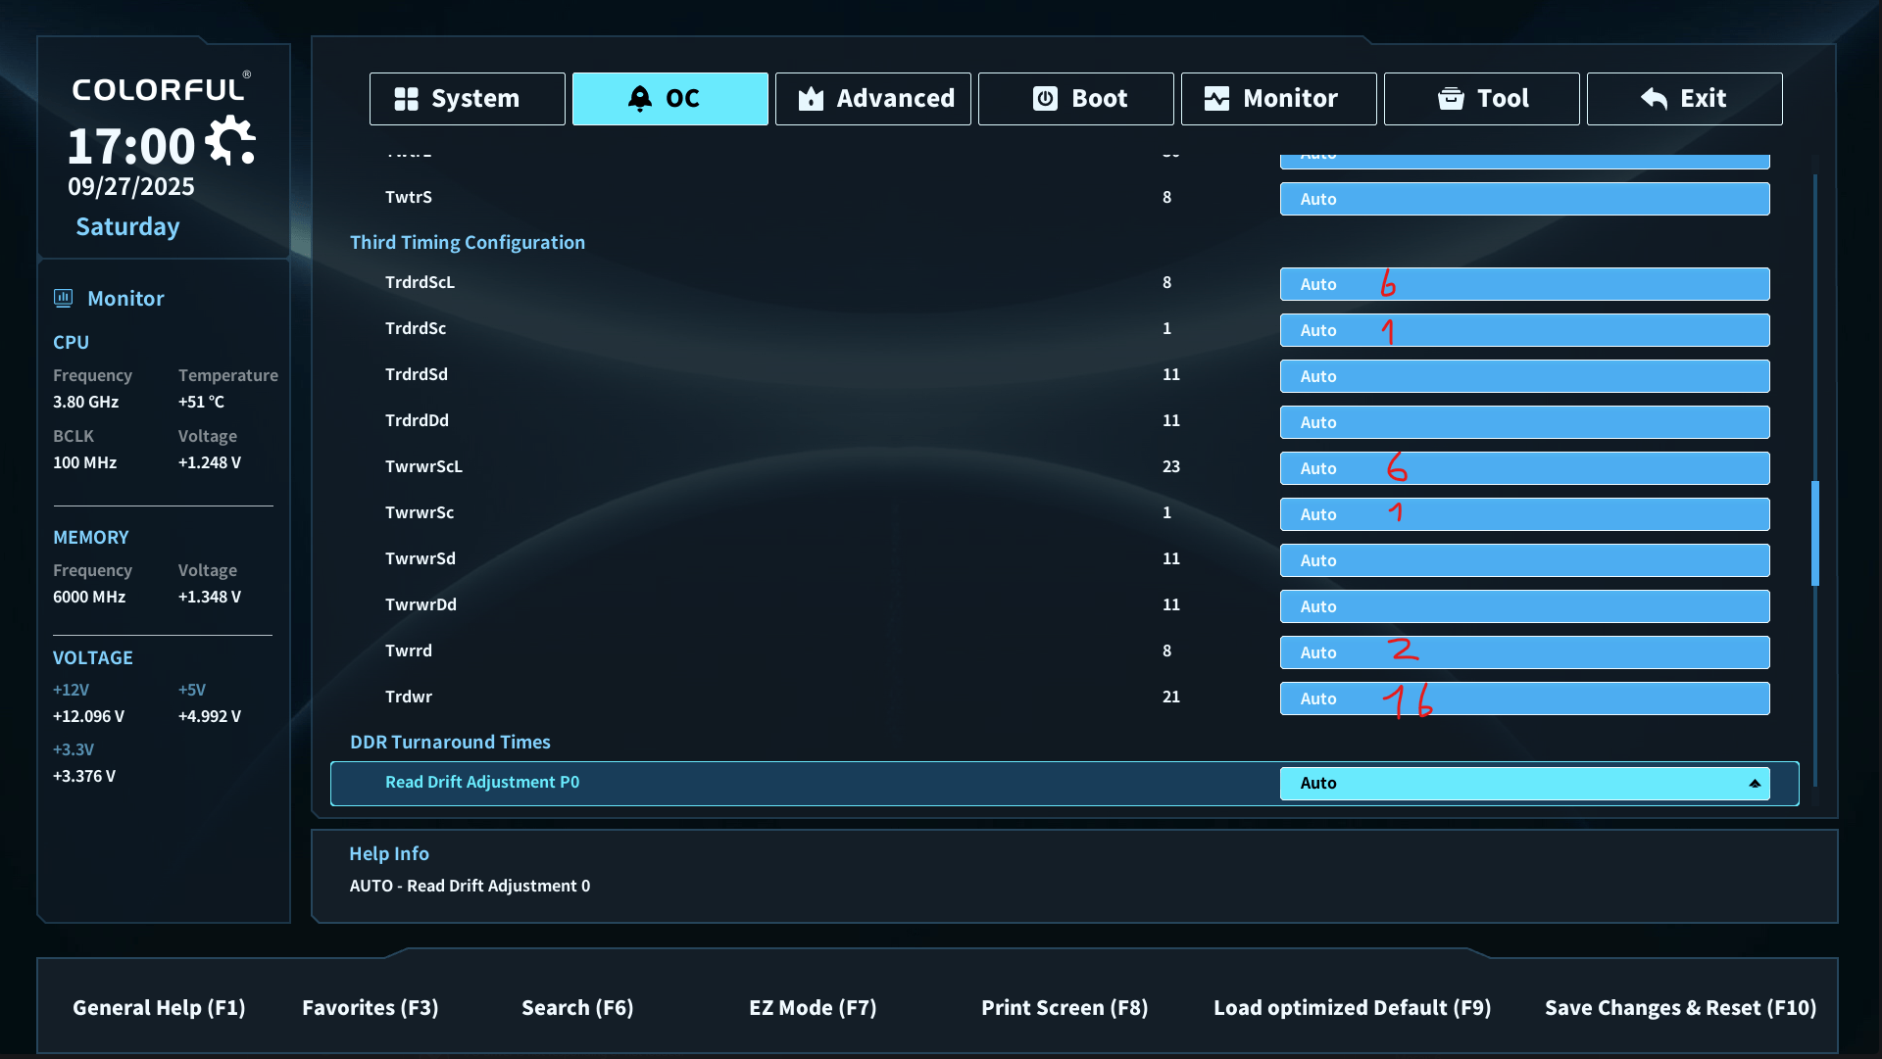Viewport: 1882px width, 1059px height.
Task: Click the 17:00 clock display
Action: [x=131, y=146]
